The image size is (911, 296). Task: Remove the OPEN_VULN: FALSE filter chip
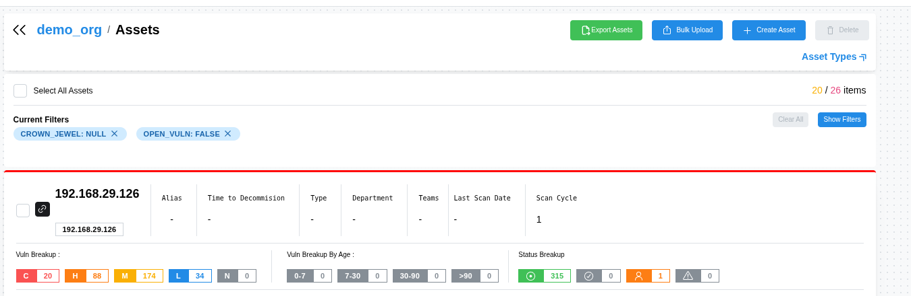coord(227,134)
